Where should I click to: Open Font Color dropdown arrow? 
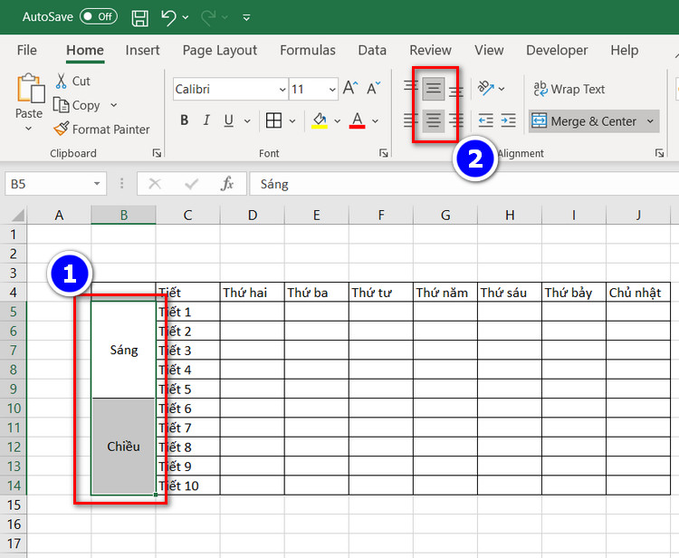click(375, 120)
